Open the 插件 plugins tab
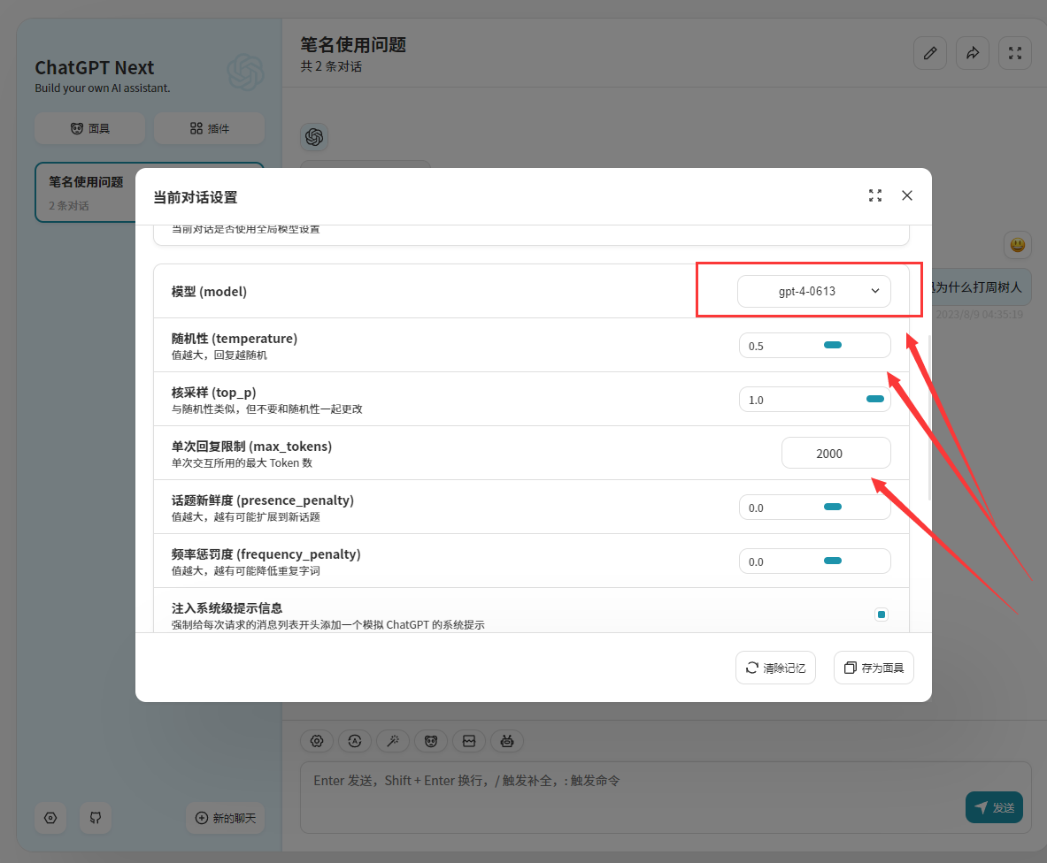The height and width of the screenshot is (863, 1047). (x=209, y=128)
